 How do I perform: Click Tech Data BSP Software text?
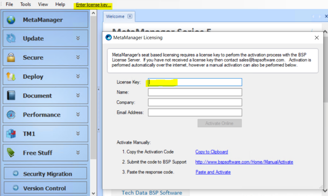tap(152, 193)
